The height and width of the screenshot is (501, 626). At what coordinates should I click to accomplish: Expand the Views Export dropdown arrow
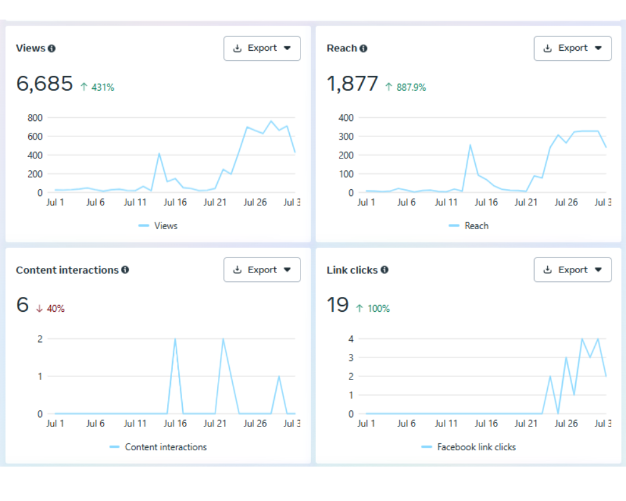(287, 48)
